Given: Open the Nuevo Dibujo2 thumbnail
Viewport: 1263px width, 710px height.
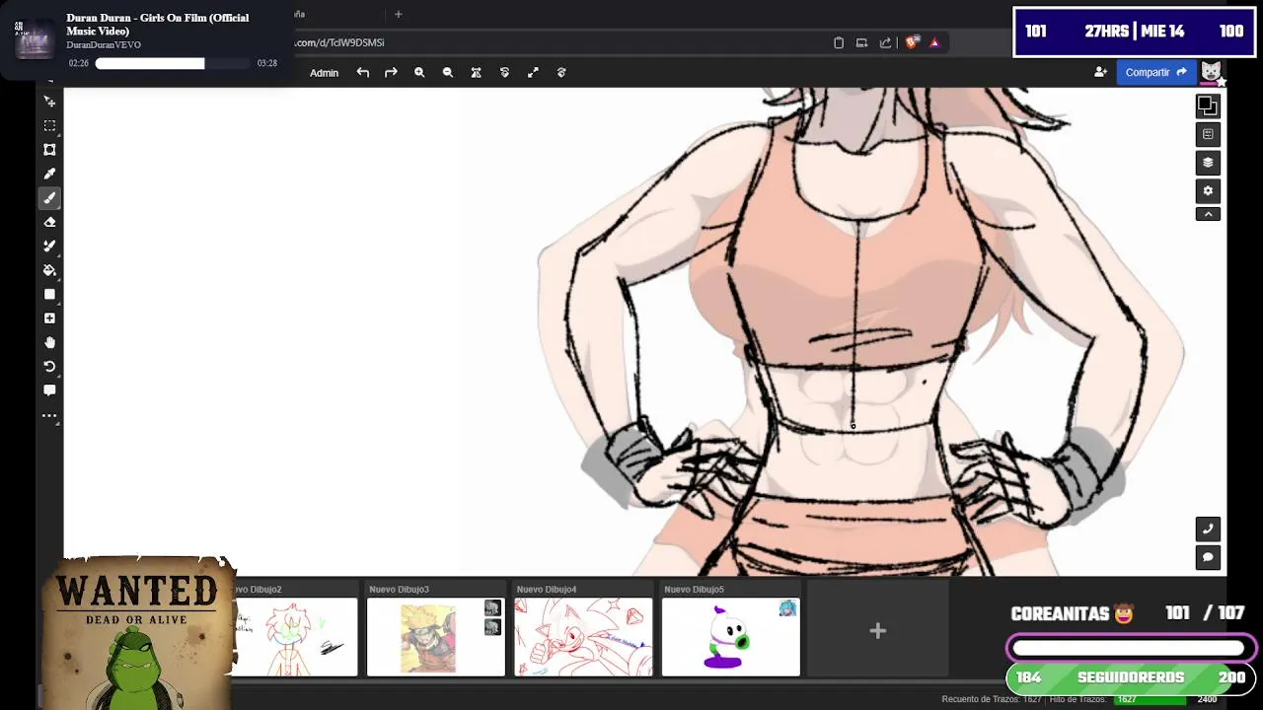Looking at the screenshot, I should 296,637.
